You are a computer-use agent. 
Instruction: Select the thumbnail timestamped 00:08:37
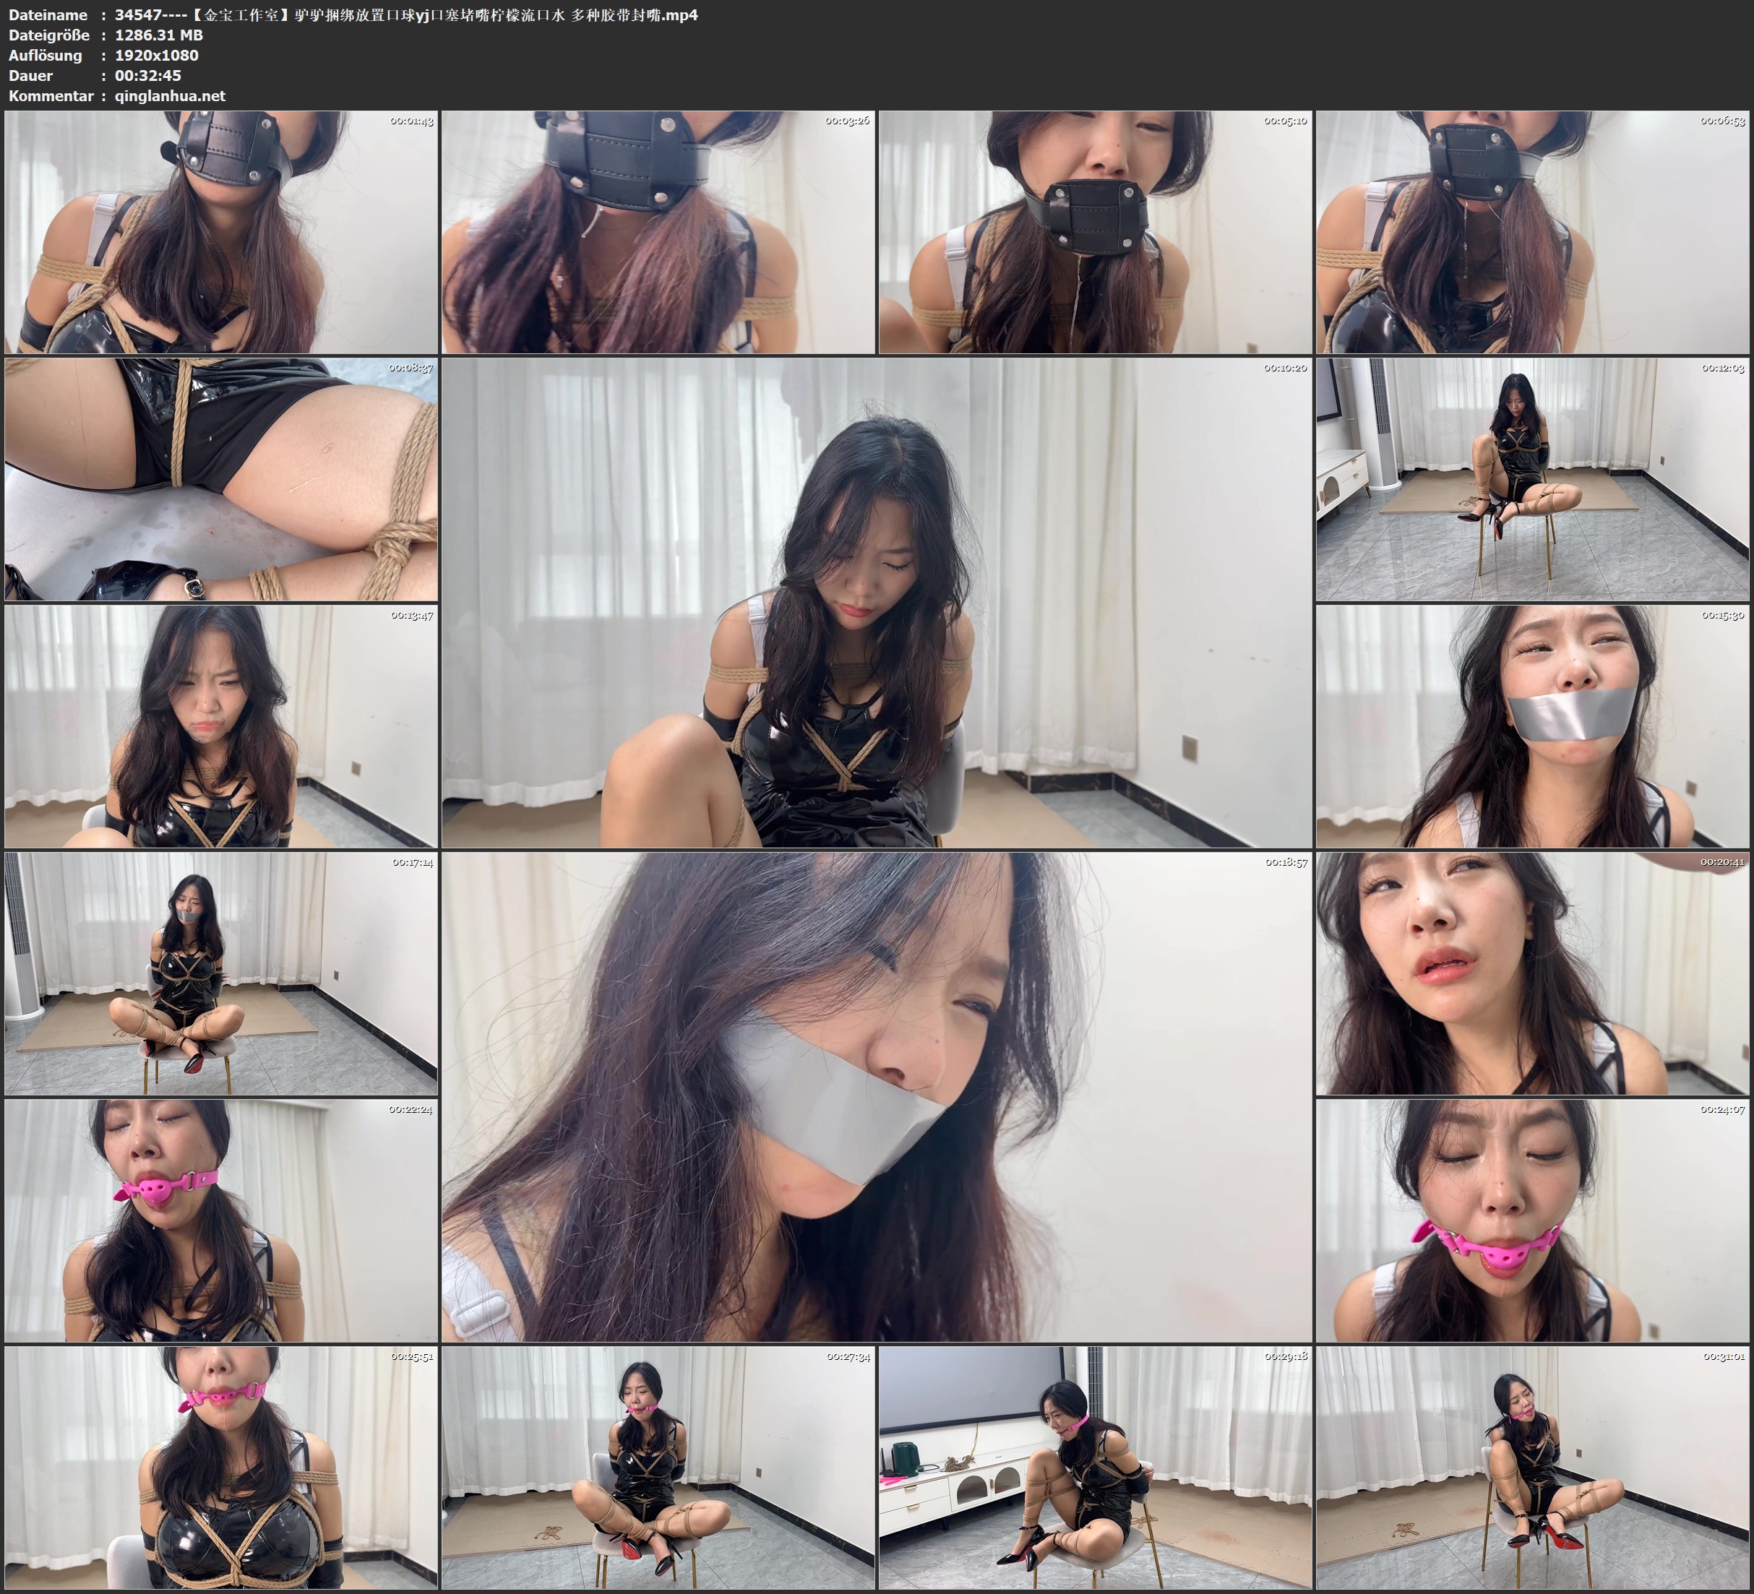tap(221, 479)
